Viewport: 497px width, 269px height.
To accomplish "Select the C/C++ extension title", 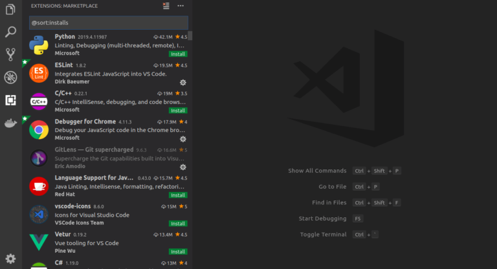I will pos(63,93).
